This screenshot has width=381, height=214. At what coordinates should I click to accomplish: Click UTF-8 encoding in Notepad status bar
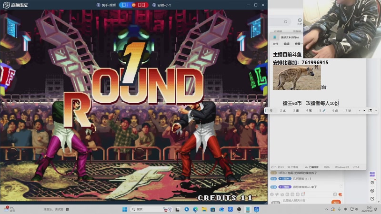click(x=356, y=167)
